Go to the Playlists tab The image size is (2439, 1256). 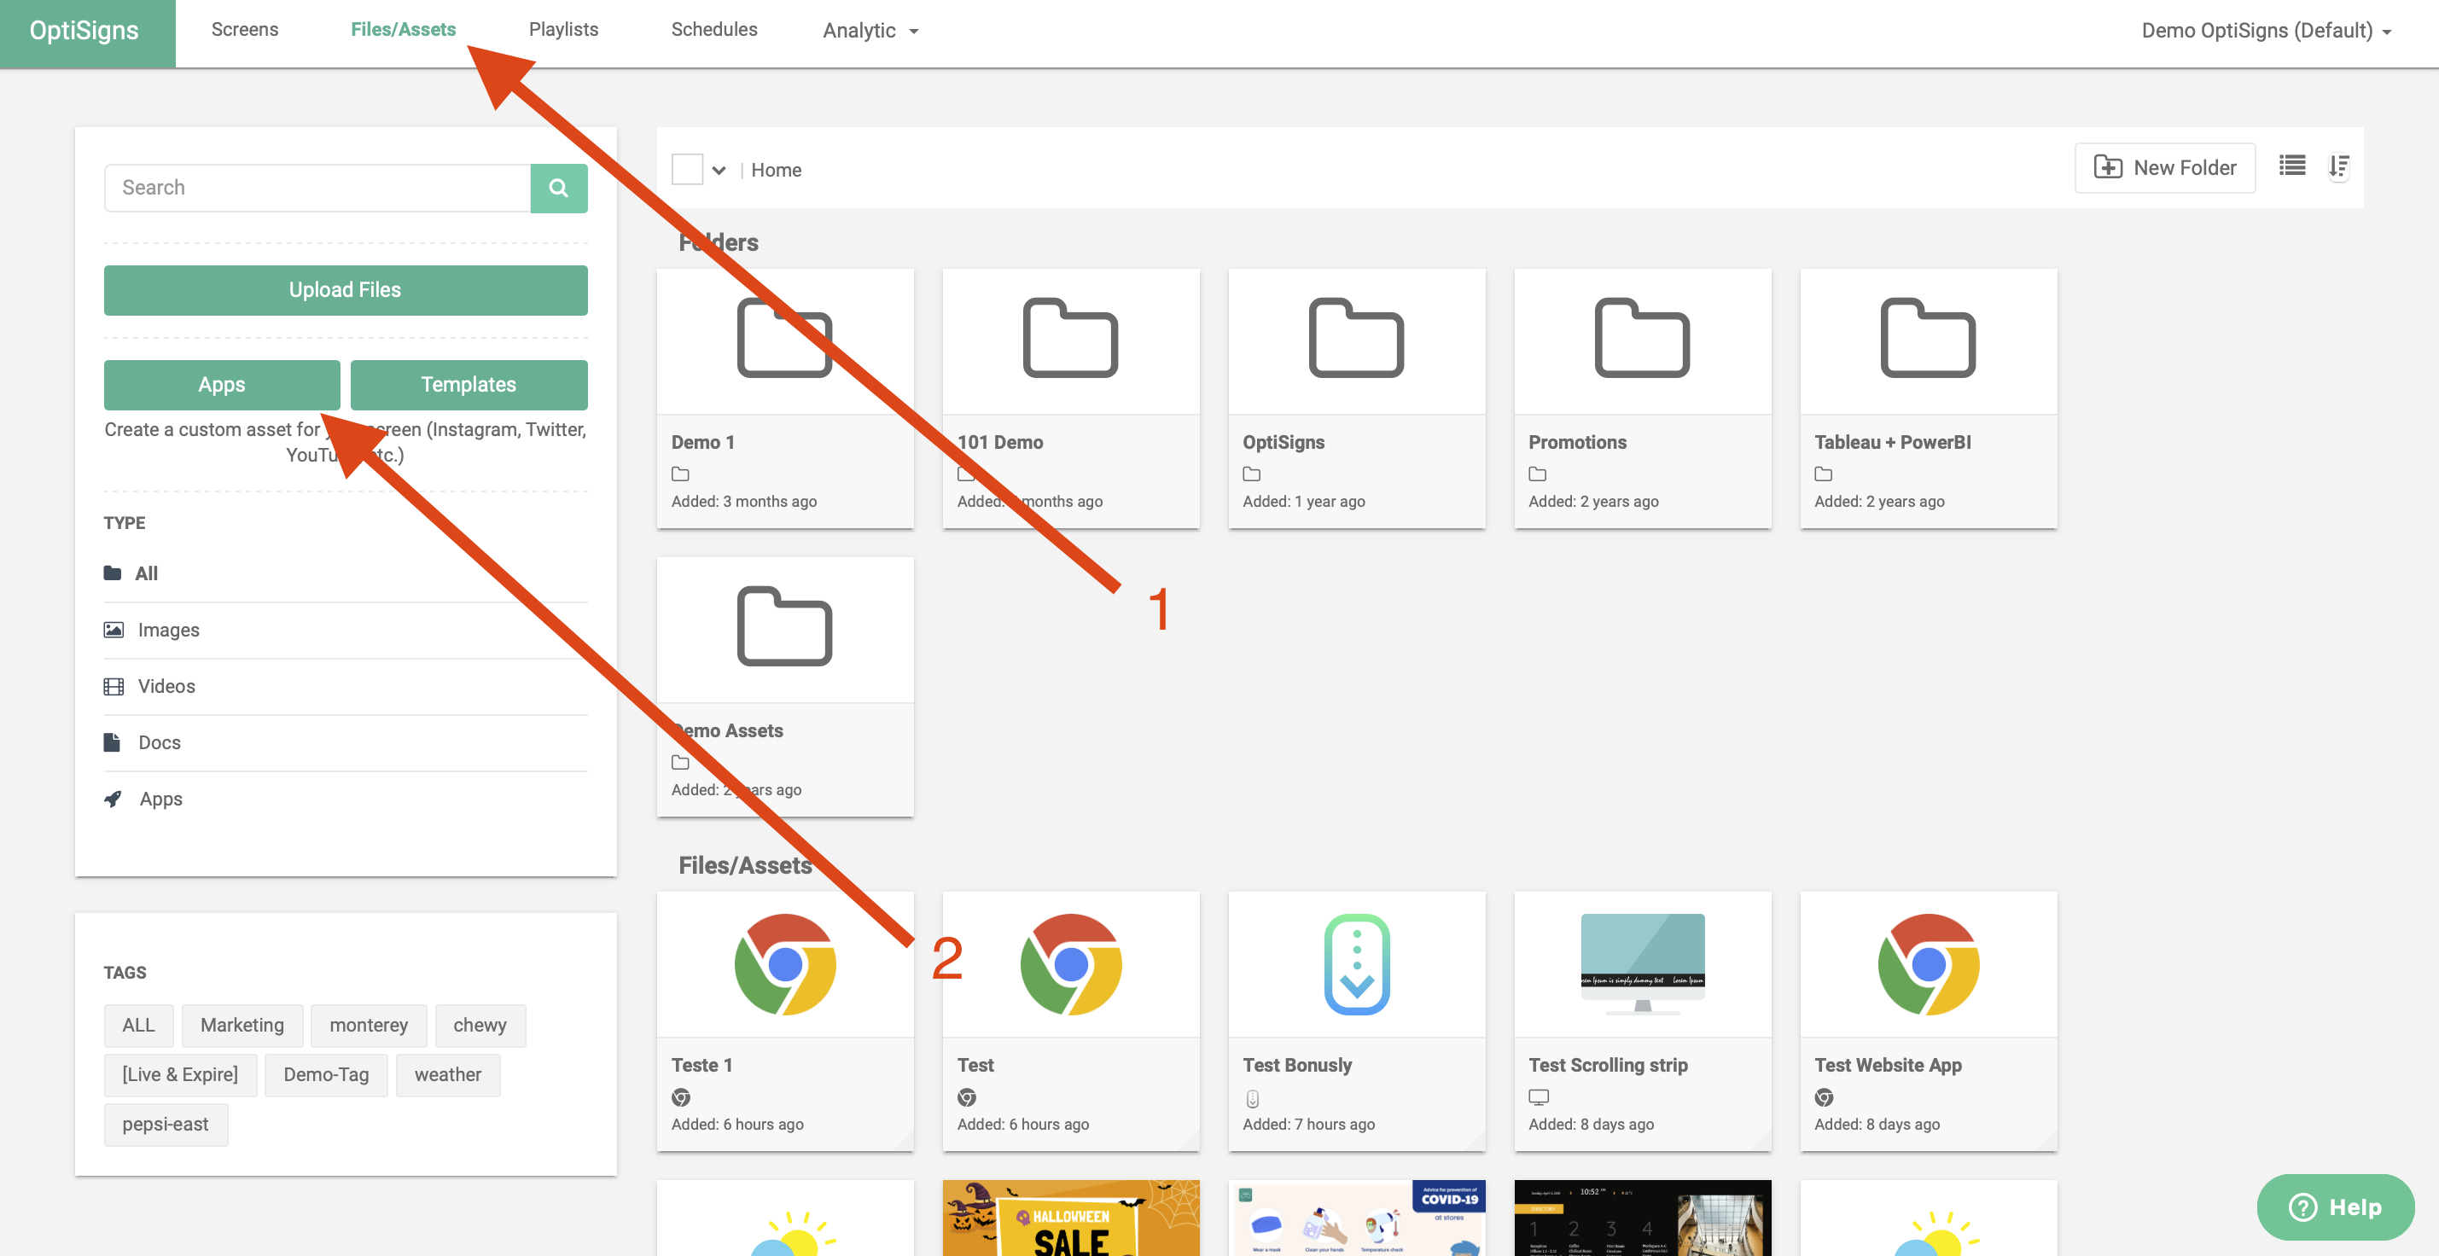(563, 29)
